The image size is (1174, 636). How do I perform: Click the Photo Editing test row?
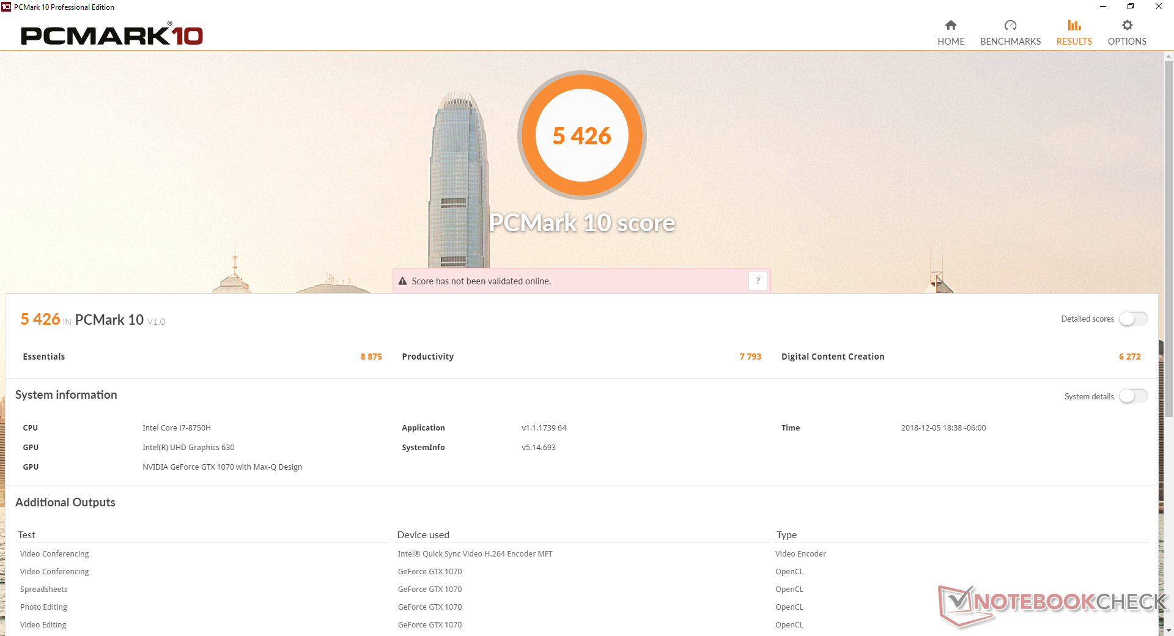pyautogui.click(x=43, y=607)
